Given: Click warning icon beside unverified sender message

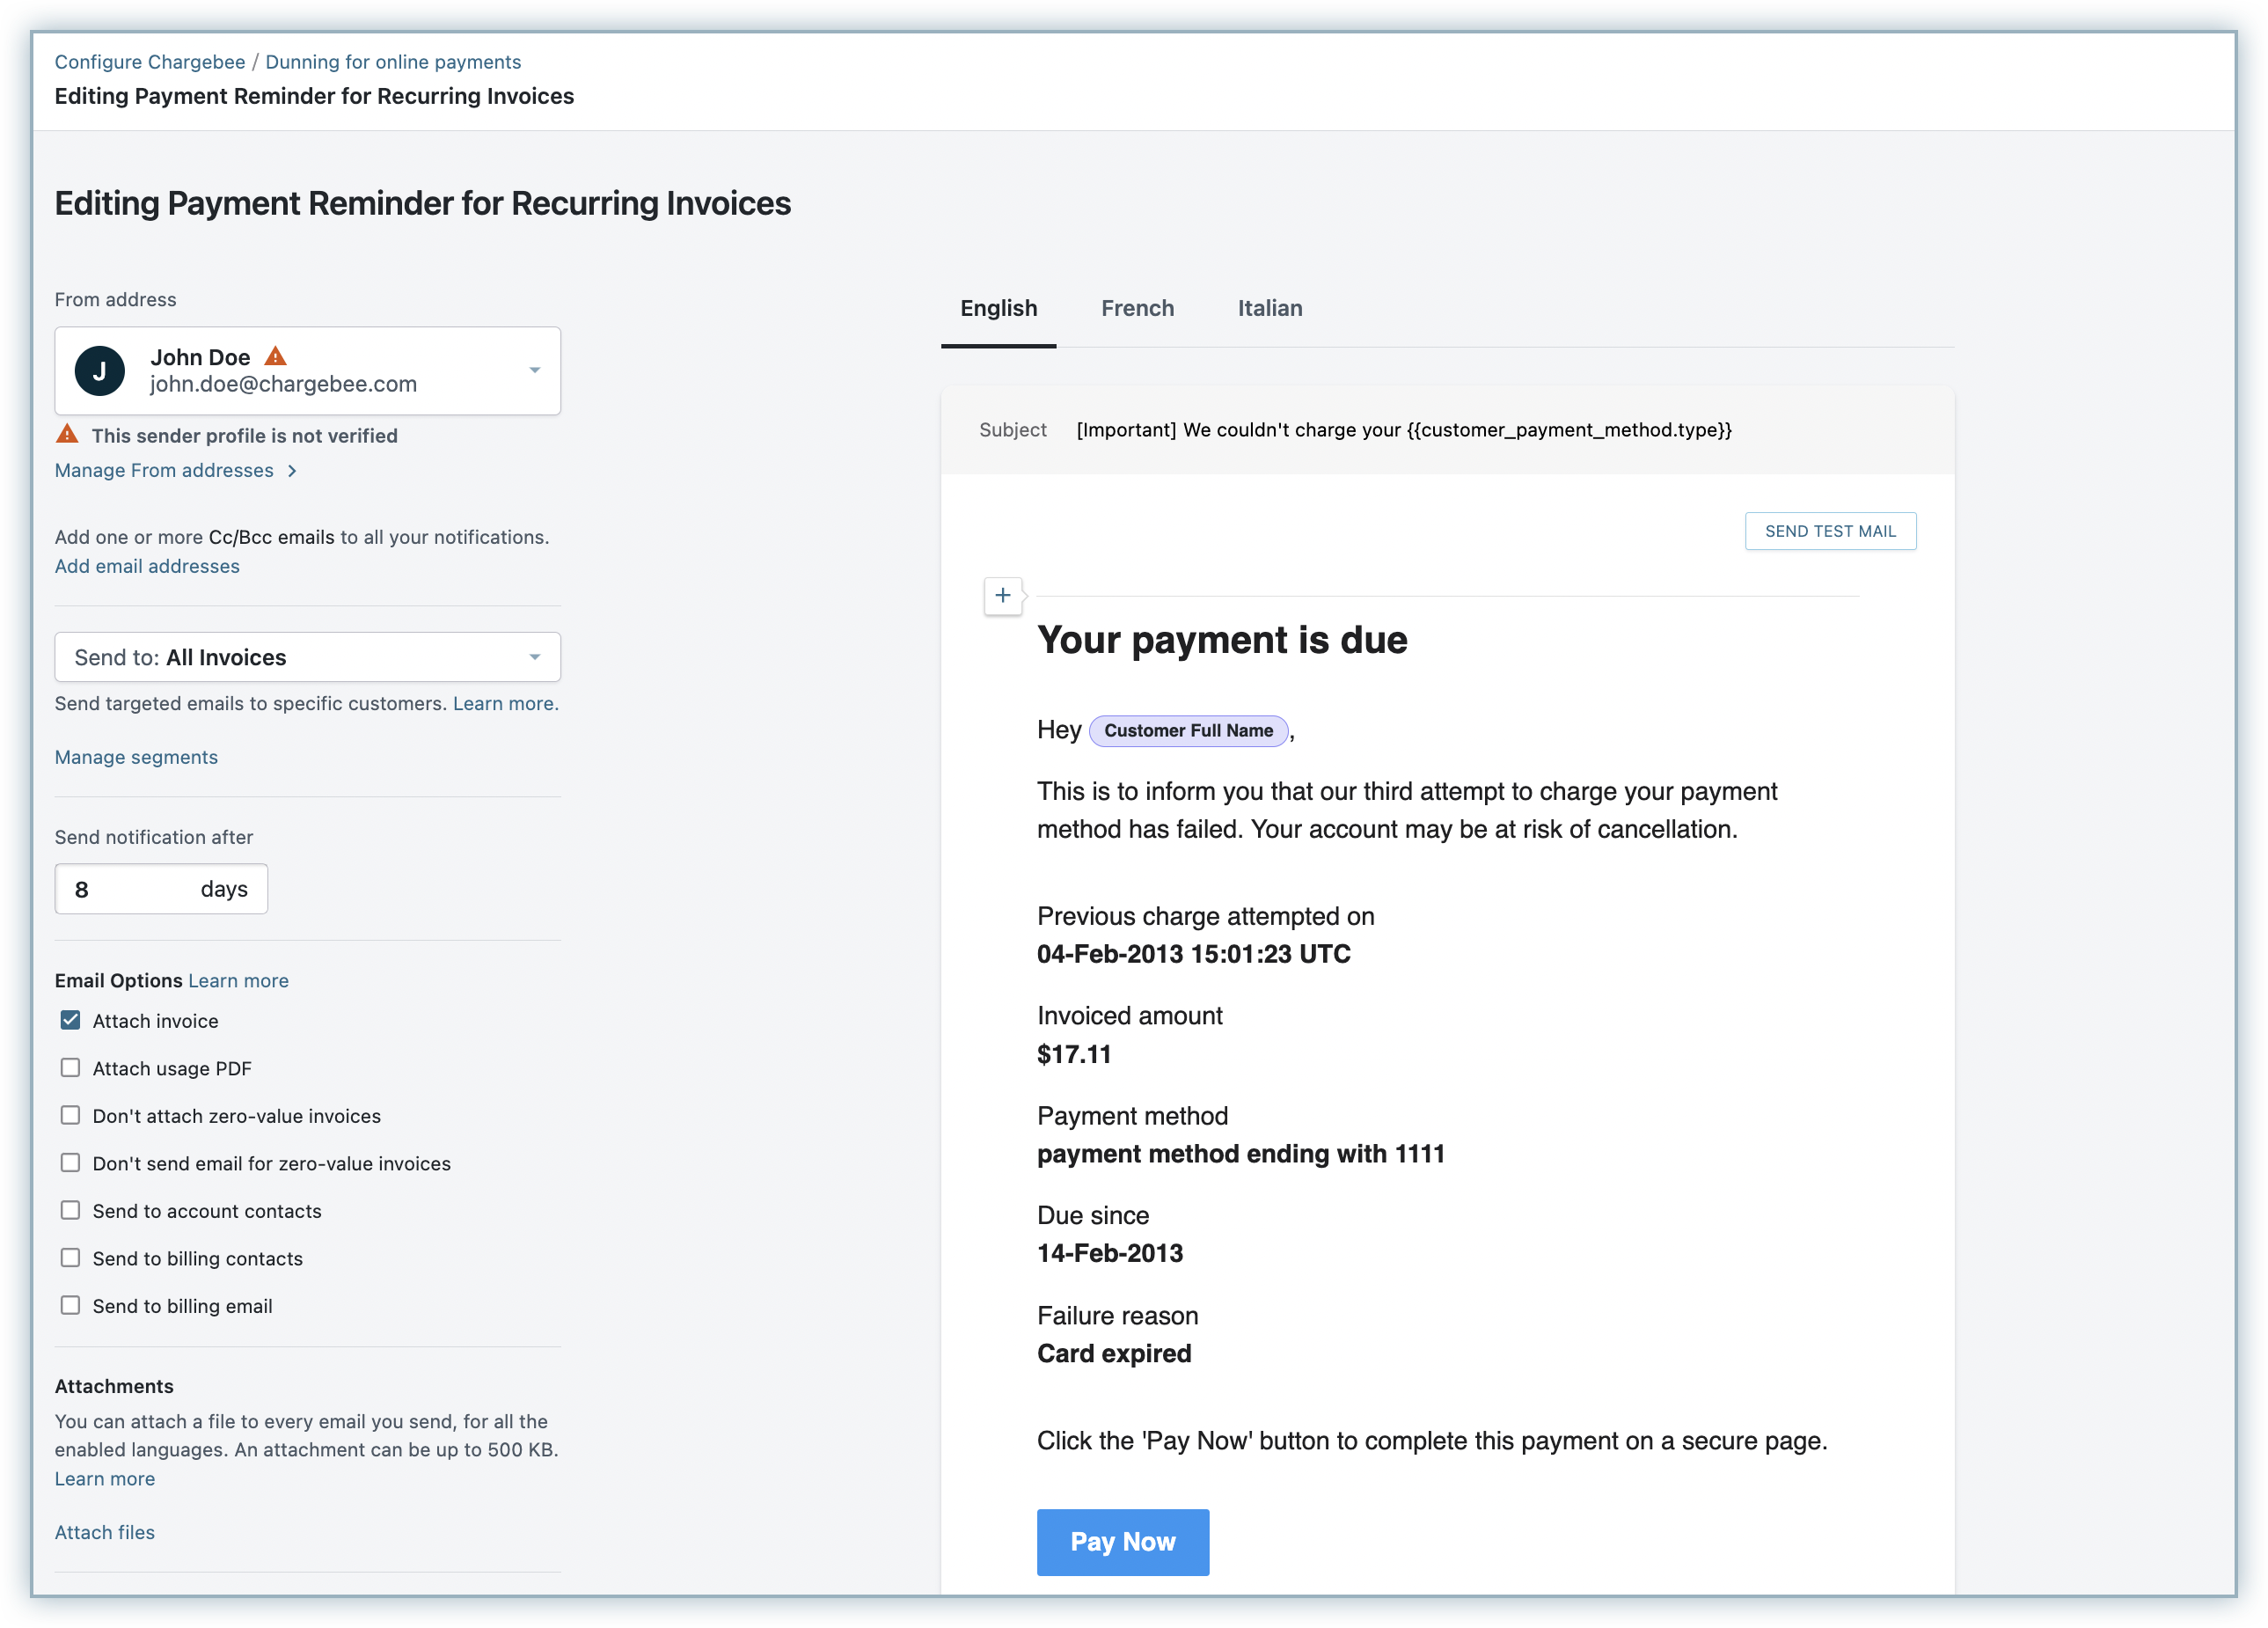Looking at the screenshot, I should tap(67, 434).
